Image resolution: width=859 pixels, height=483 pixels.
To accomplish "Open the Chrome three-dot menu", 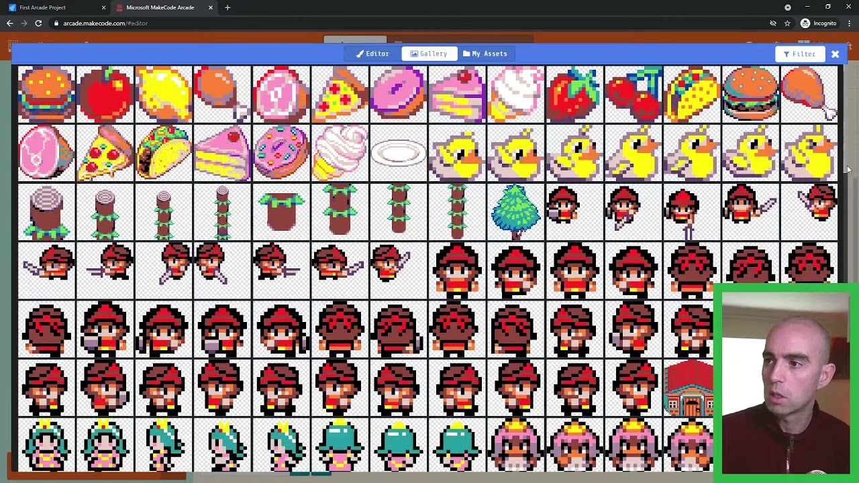I will 849,23.
